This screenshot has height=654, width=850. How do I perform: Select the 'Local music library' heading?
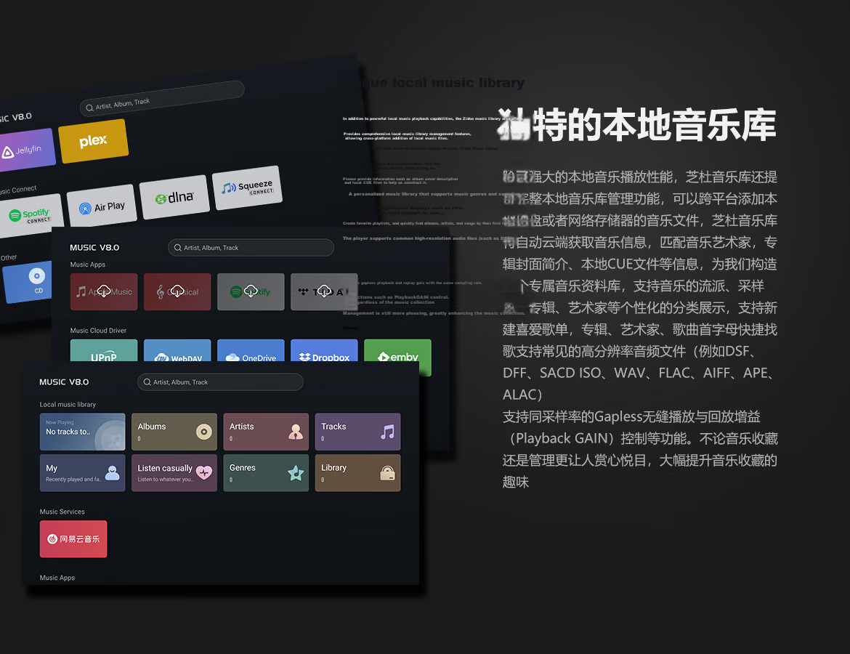coord(68,405)
